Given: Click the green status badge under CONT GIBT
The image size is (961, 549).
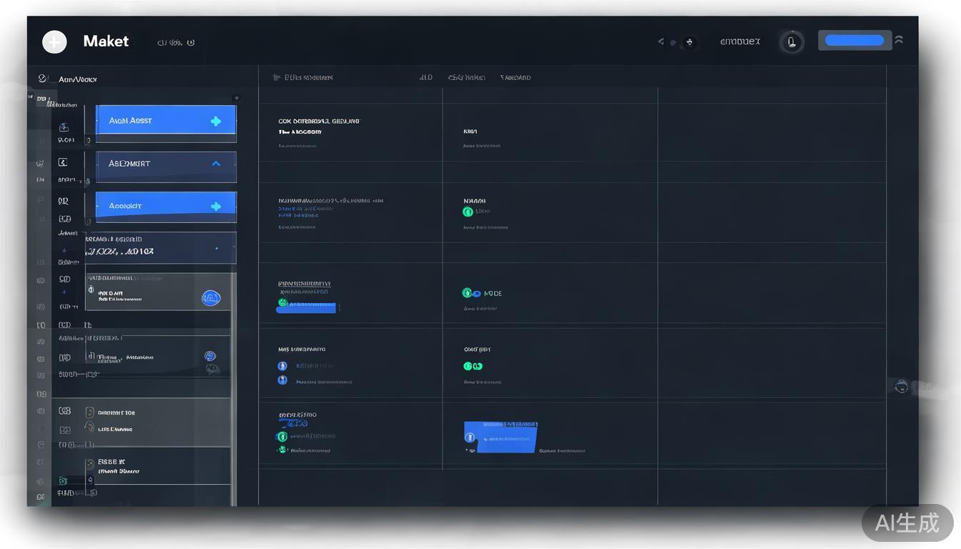Looking at the screenshot, I should (473, 366).
